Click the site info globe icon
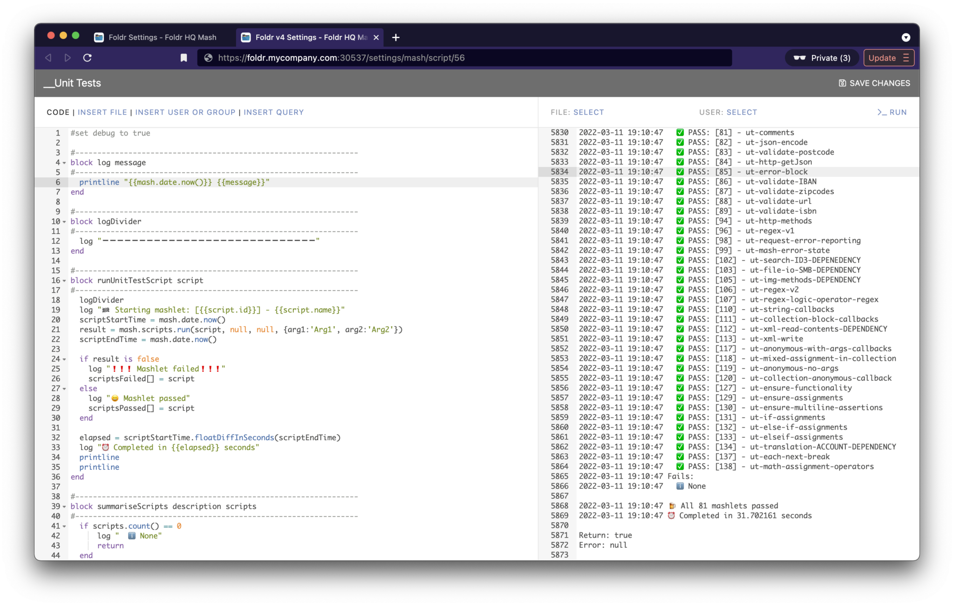Image resolution: width=954 pixels, height=606 pixels. click(208, 58)
